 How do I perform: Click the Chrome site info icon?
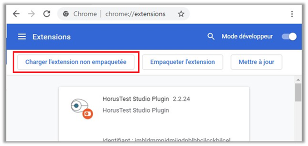pyautogui.click(x=66, y=14)
